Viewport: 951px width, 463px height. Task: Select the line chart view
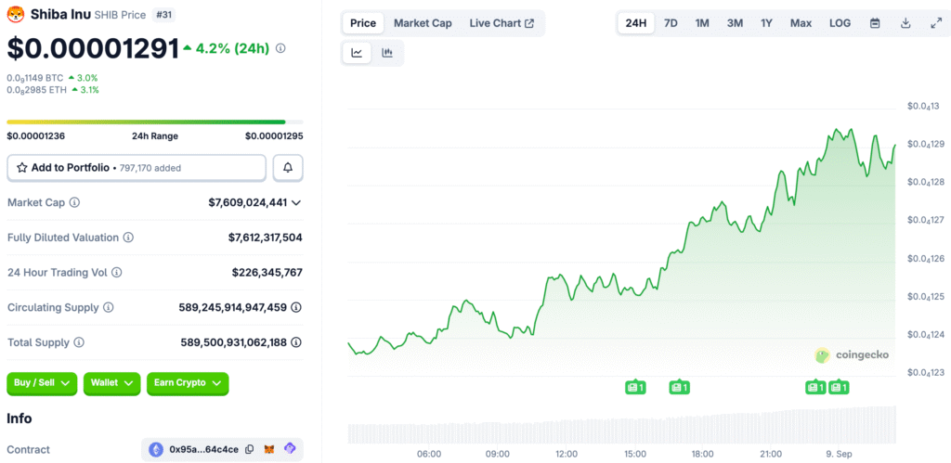click(x=357, y=53)
